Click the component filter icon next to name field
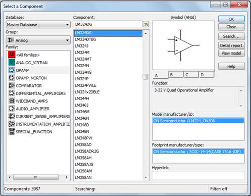This screenshot has width=251, height=196. click(146, 24)
